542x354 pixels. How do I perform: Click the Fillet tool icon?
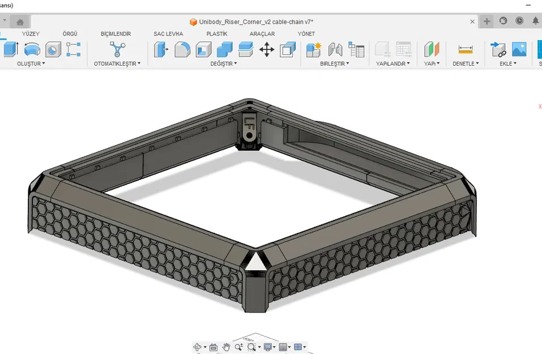click(x=182, y=49)
